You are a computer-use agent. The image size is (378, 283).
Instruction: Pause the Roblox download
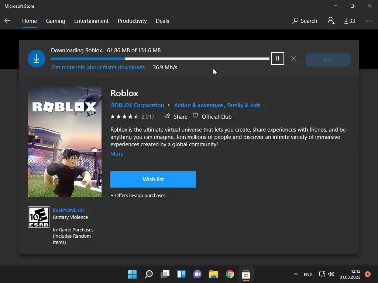click(x=278, y=59)
